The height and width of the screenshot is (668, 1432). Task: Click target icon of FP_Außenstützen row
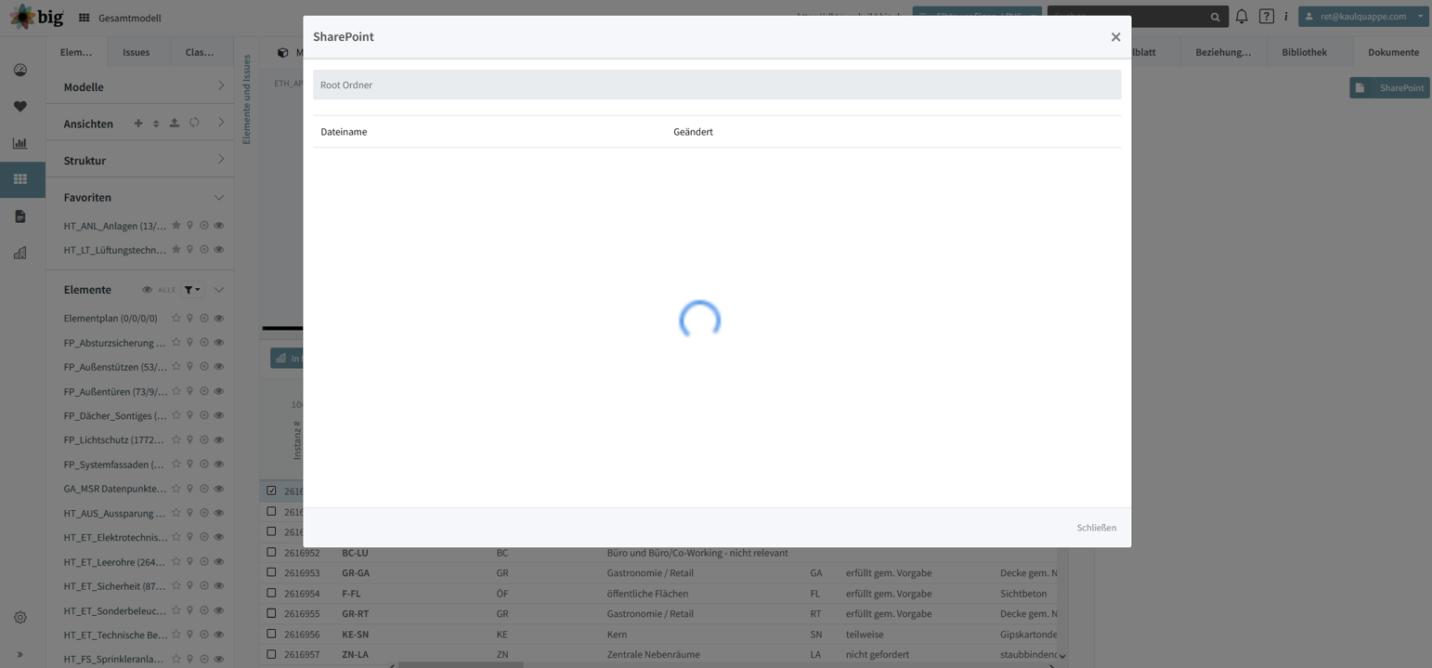click(204, 367)
